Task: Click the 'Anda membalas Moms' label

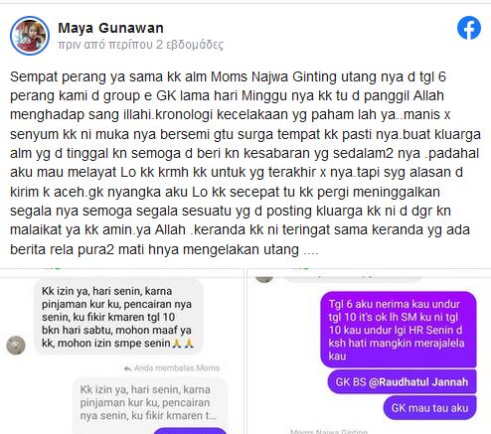Action: pos(177,368)
